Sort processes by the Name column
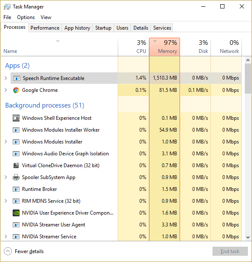Viewport: 252px width, 262px height. 59,47
